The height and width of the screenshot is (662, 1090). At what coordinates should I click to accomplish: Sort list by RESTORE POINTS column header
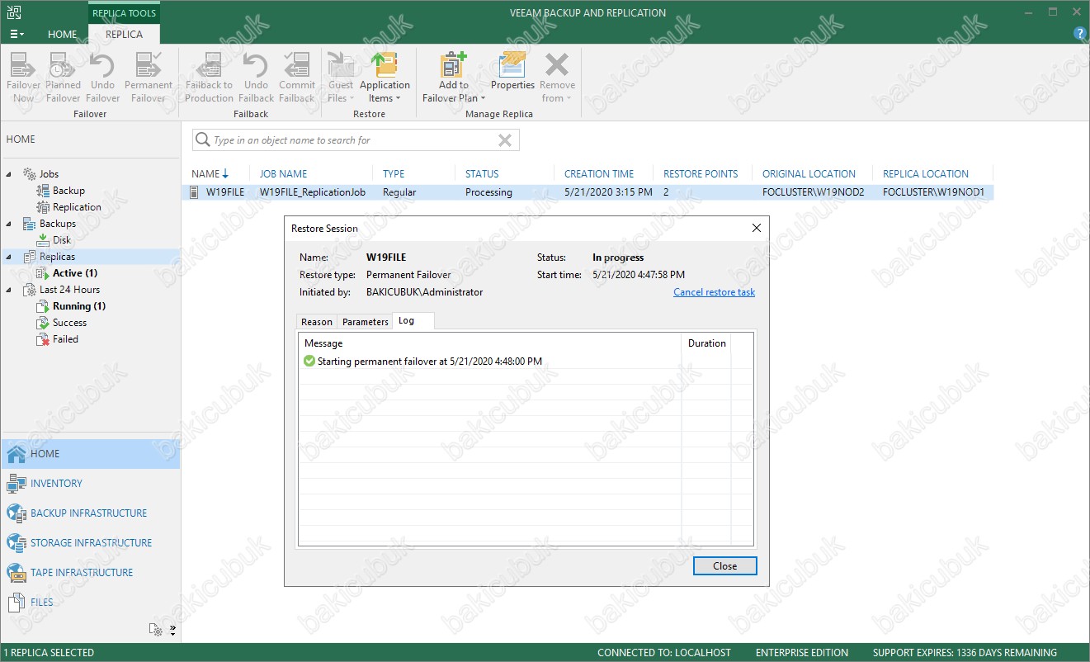pyautogui.click(x=701, y=174)
